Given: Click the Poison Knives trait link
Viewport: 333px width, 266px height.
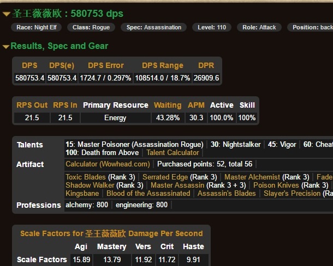Looking at the screenshot, I should click(x=276, y=185).
